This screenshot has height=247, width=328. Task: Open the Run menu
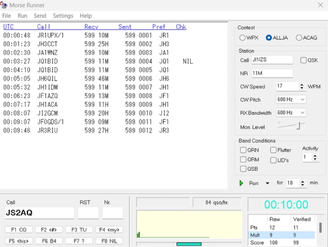(x=22, y=16)
